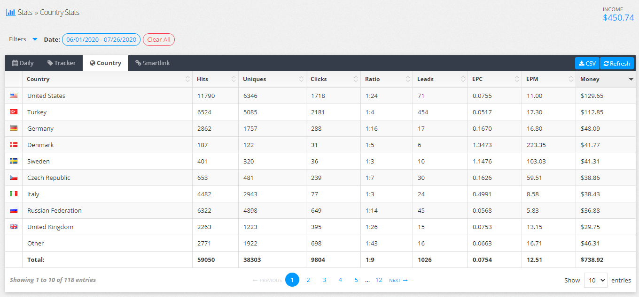Screen dimensions: 639x297
Task: Click the Turkey country name
Action: pos(37,112)
